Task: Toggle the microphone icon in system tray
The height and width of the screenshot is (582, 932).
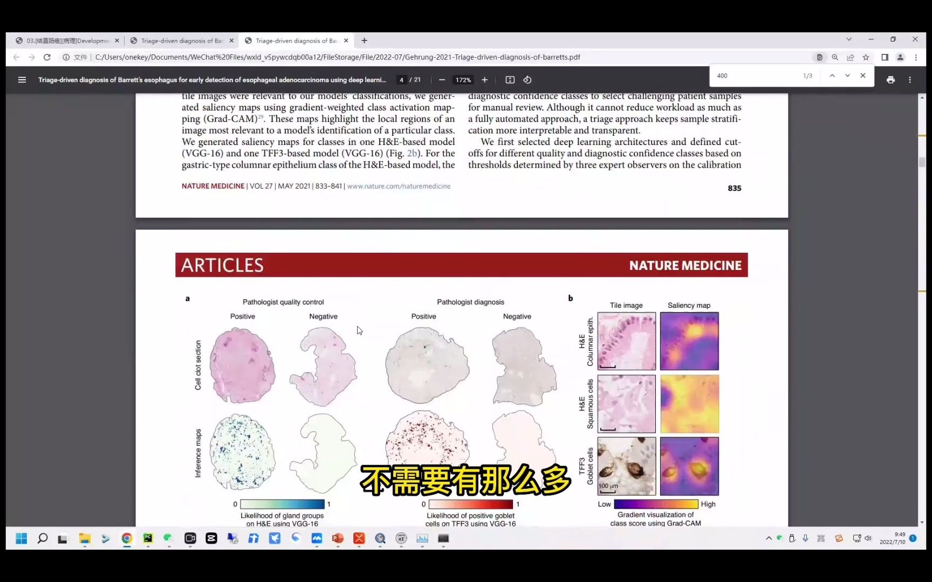Action: (805, 538)
